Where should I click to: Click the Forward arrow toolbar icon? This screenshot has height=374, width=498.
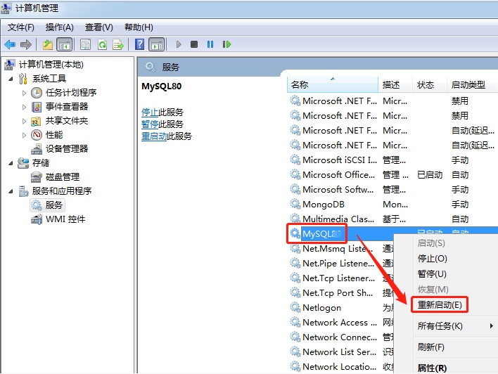tap(26, 44)
